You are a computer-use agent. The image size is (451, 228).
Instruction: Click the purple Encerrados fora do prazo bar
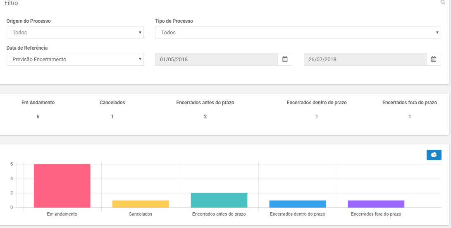tap(376, 204)
